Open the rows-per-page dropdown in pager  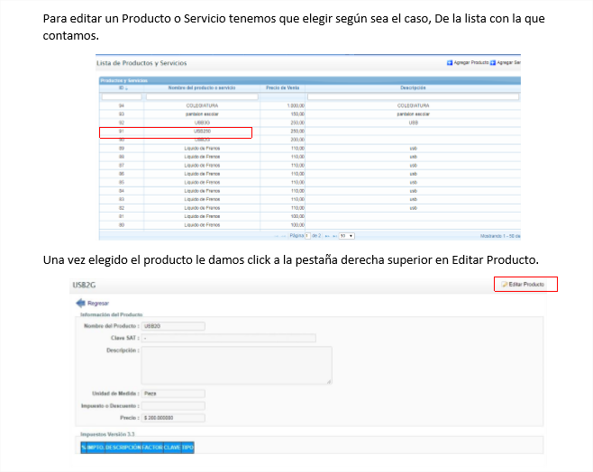tap(346, 235)
